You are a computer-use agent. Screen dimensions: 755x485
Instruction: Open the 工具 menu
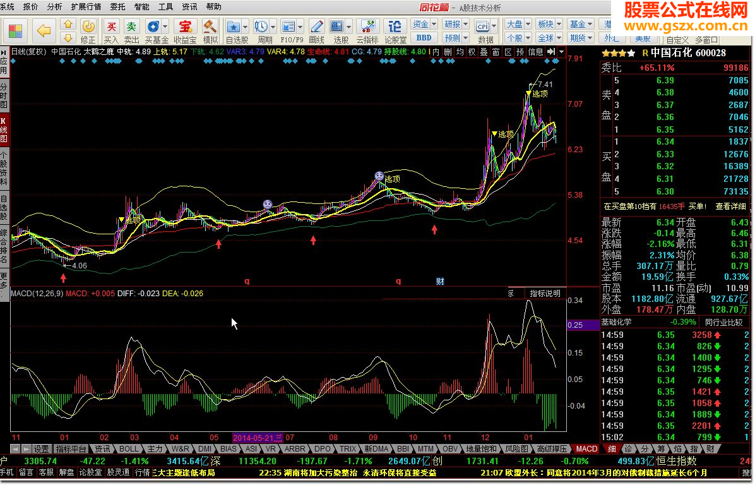coord(165,7)
